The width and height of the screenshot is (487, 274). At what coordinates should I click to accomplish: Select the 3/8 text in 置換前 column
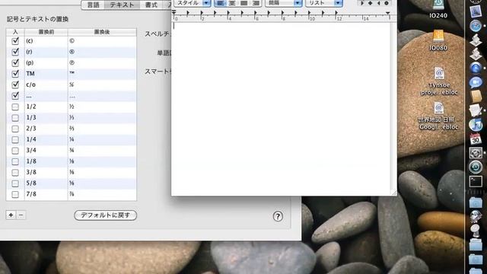(x=31, y=172)
